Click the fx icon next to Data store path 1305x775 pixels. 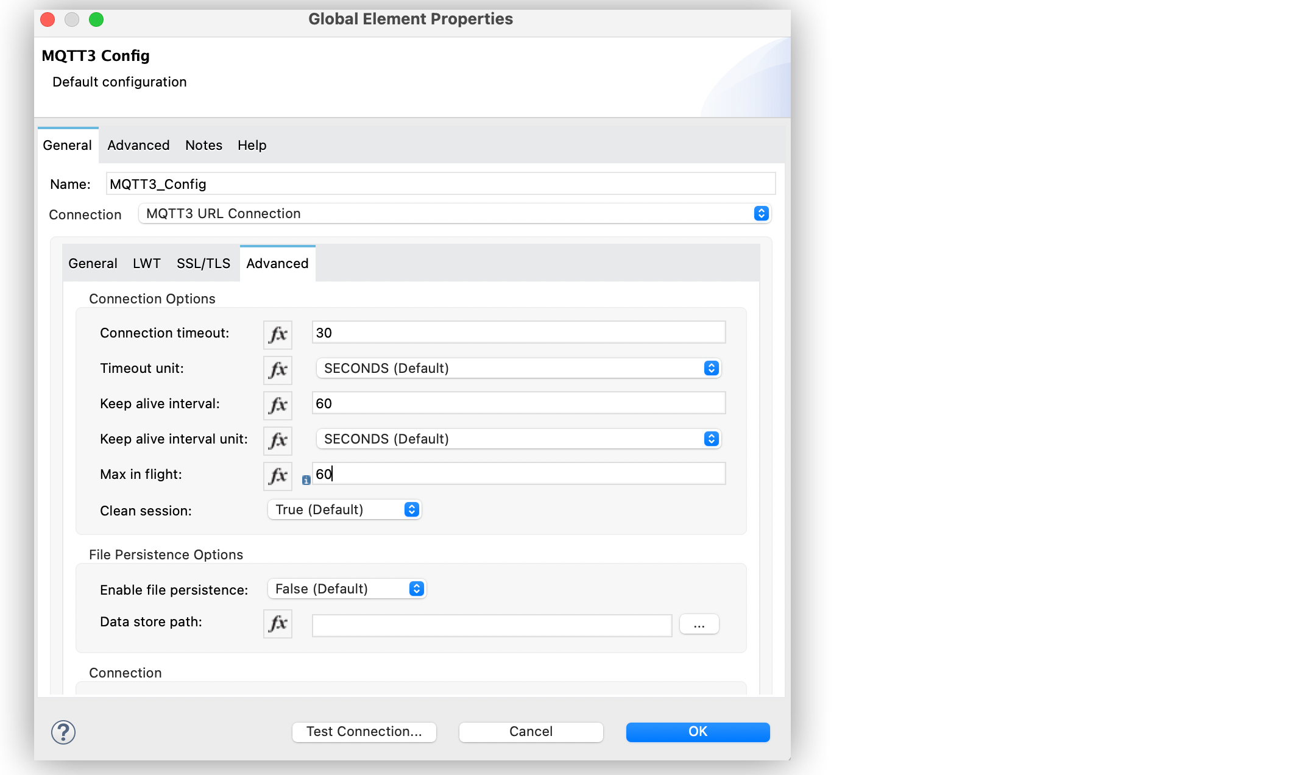(278, 623)
